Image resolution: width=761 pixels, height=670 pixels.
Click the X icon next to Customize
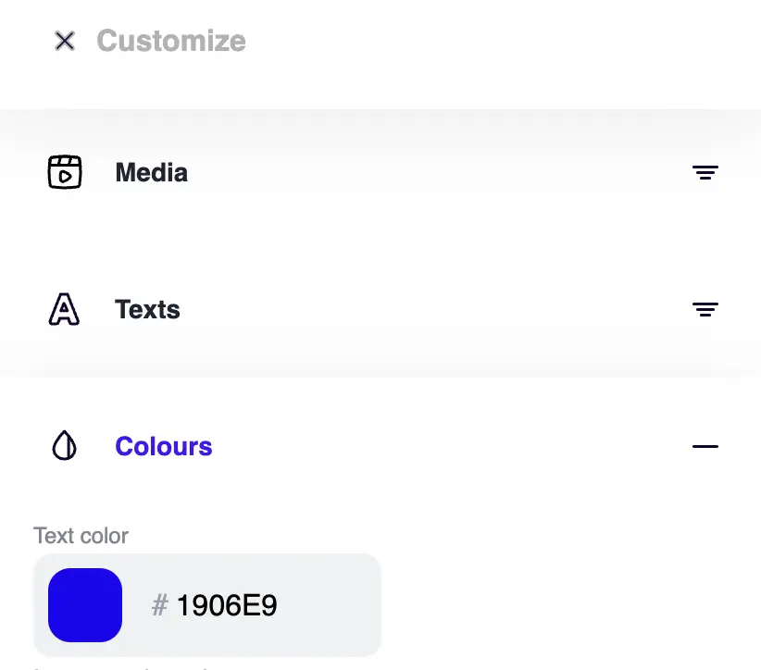pyautogui.click(x=64, y=41)
